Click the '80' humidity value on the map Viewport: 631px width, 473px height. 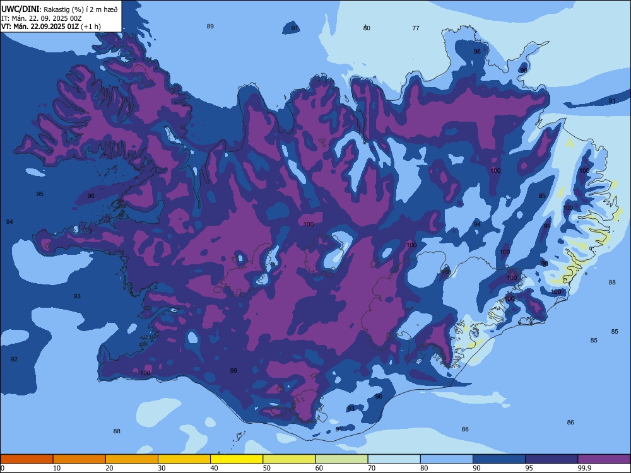tap(367, 28)
